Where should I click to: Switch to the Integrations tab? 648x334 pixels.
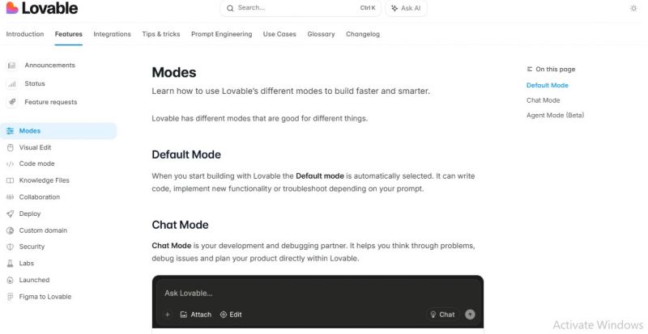112,34
